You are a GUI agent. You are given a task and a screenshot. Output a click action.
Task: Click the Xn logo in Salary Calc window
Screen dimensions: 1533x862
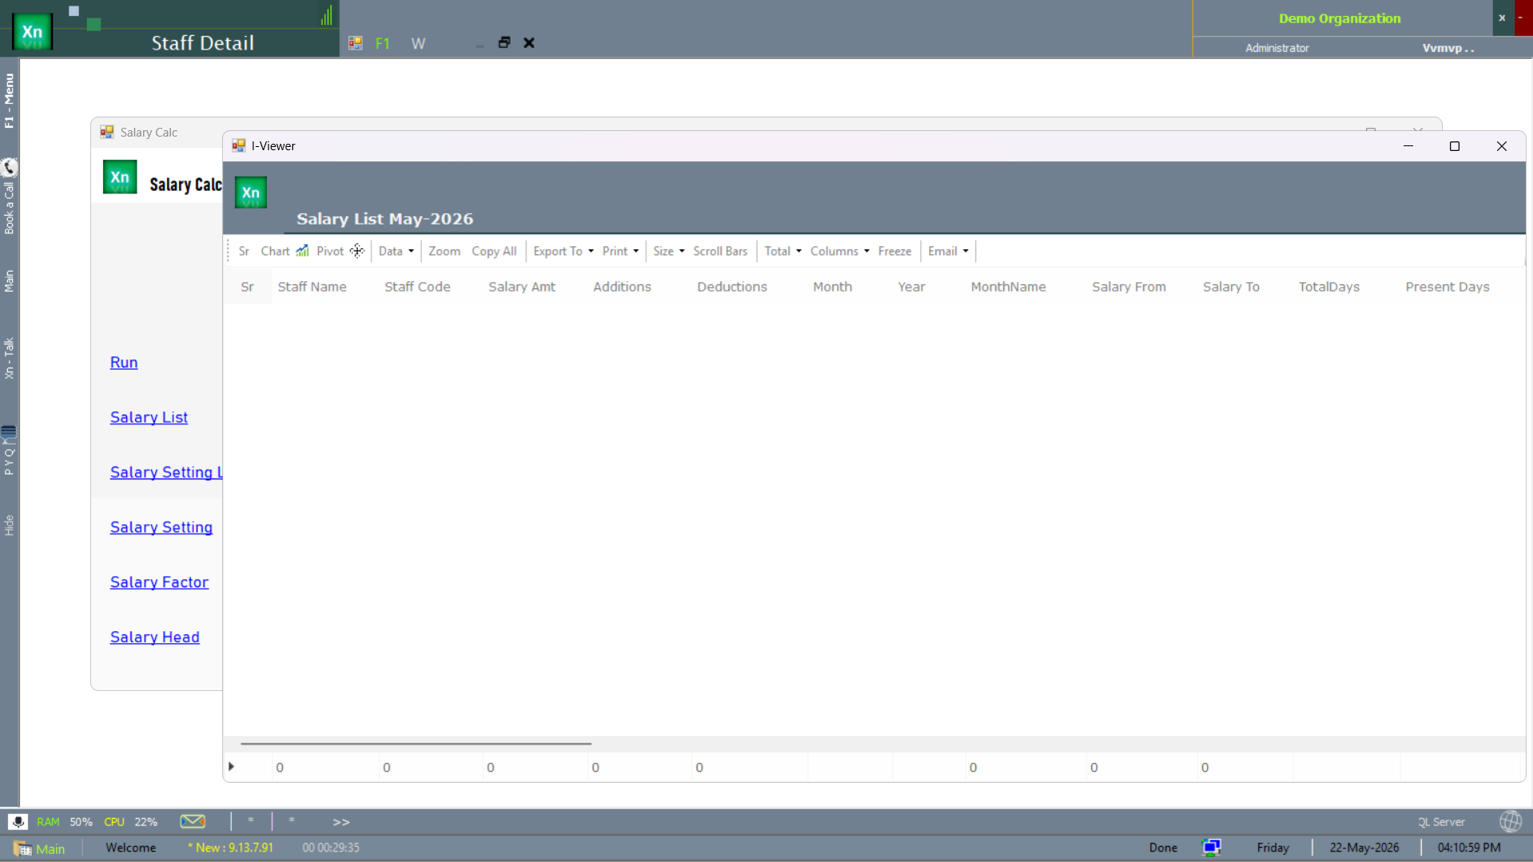coord(120,177)
